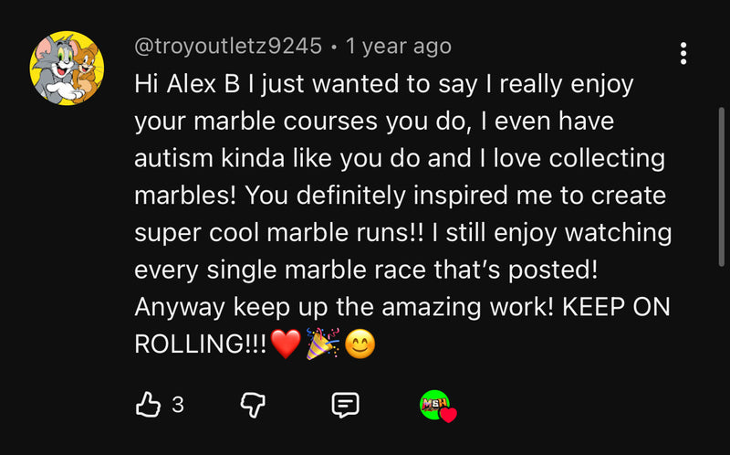Click the smiling face emoji
The image size is (730, 455).
(x=359, y=344)
